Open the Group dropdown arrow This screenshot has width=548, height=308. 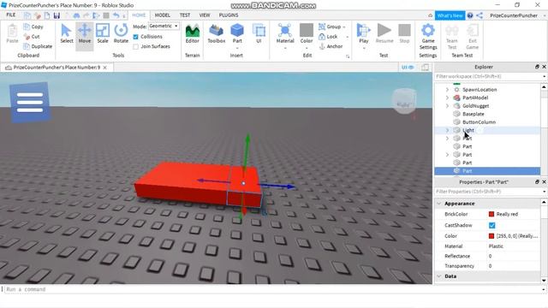(x=344, y=27)
